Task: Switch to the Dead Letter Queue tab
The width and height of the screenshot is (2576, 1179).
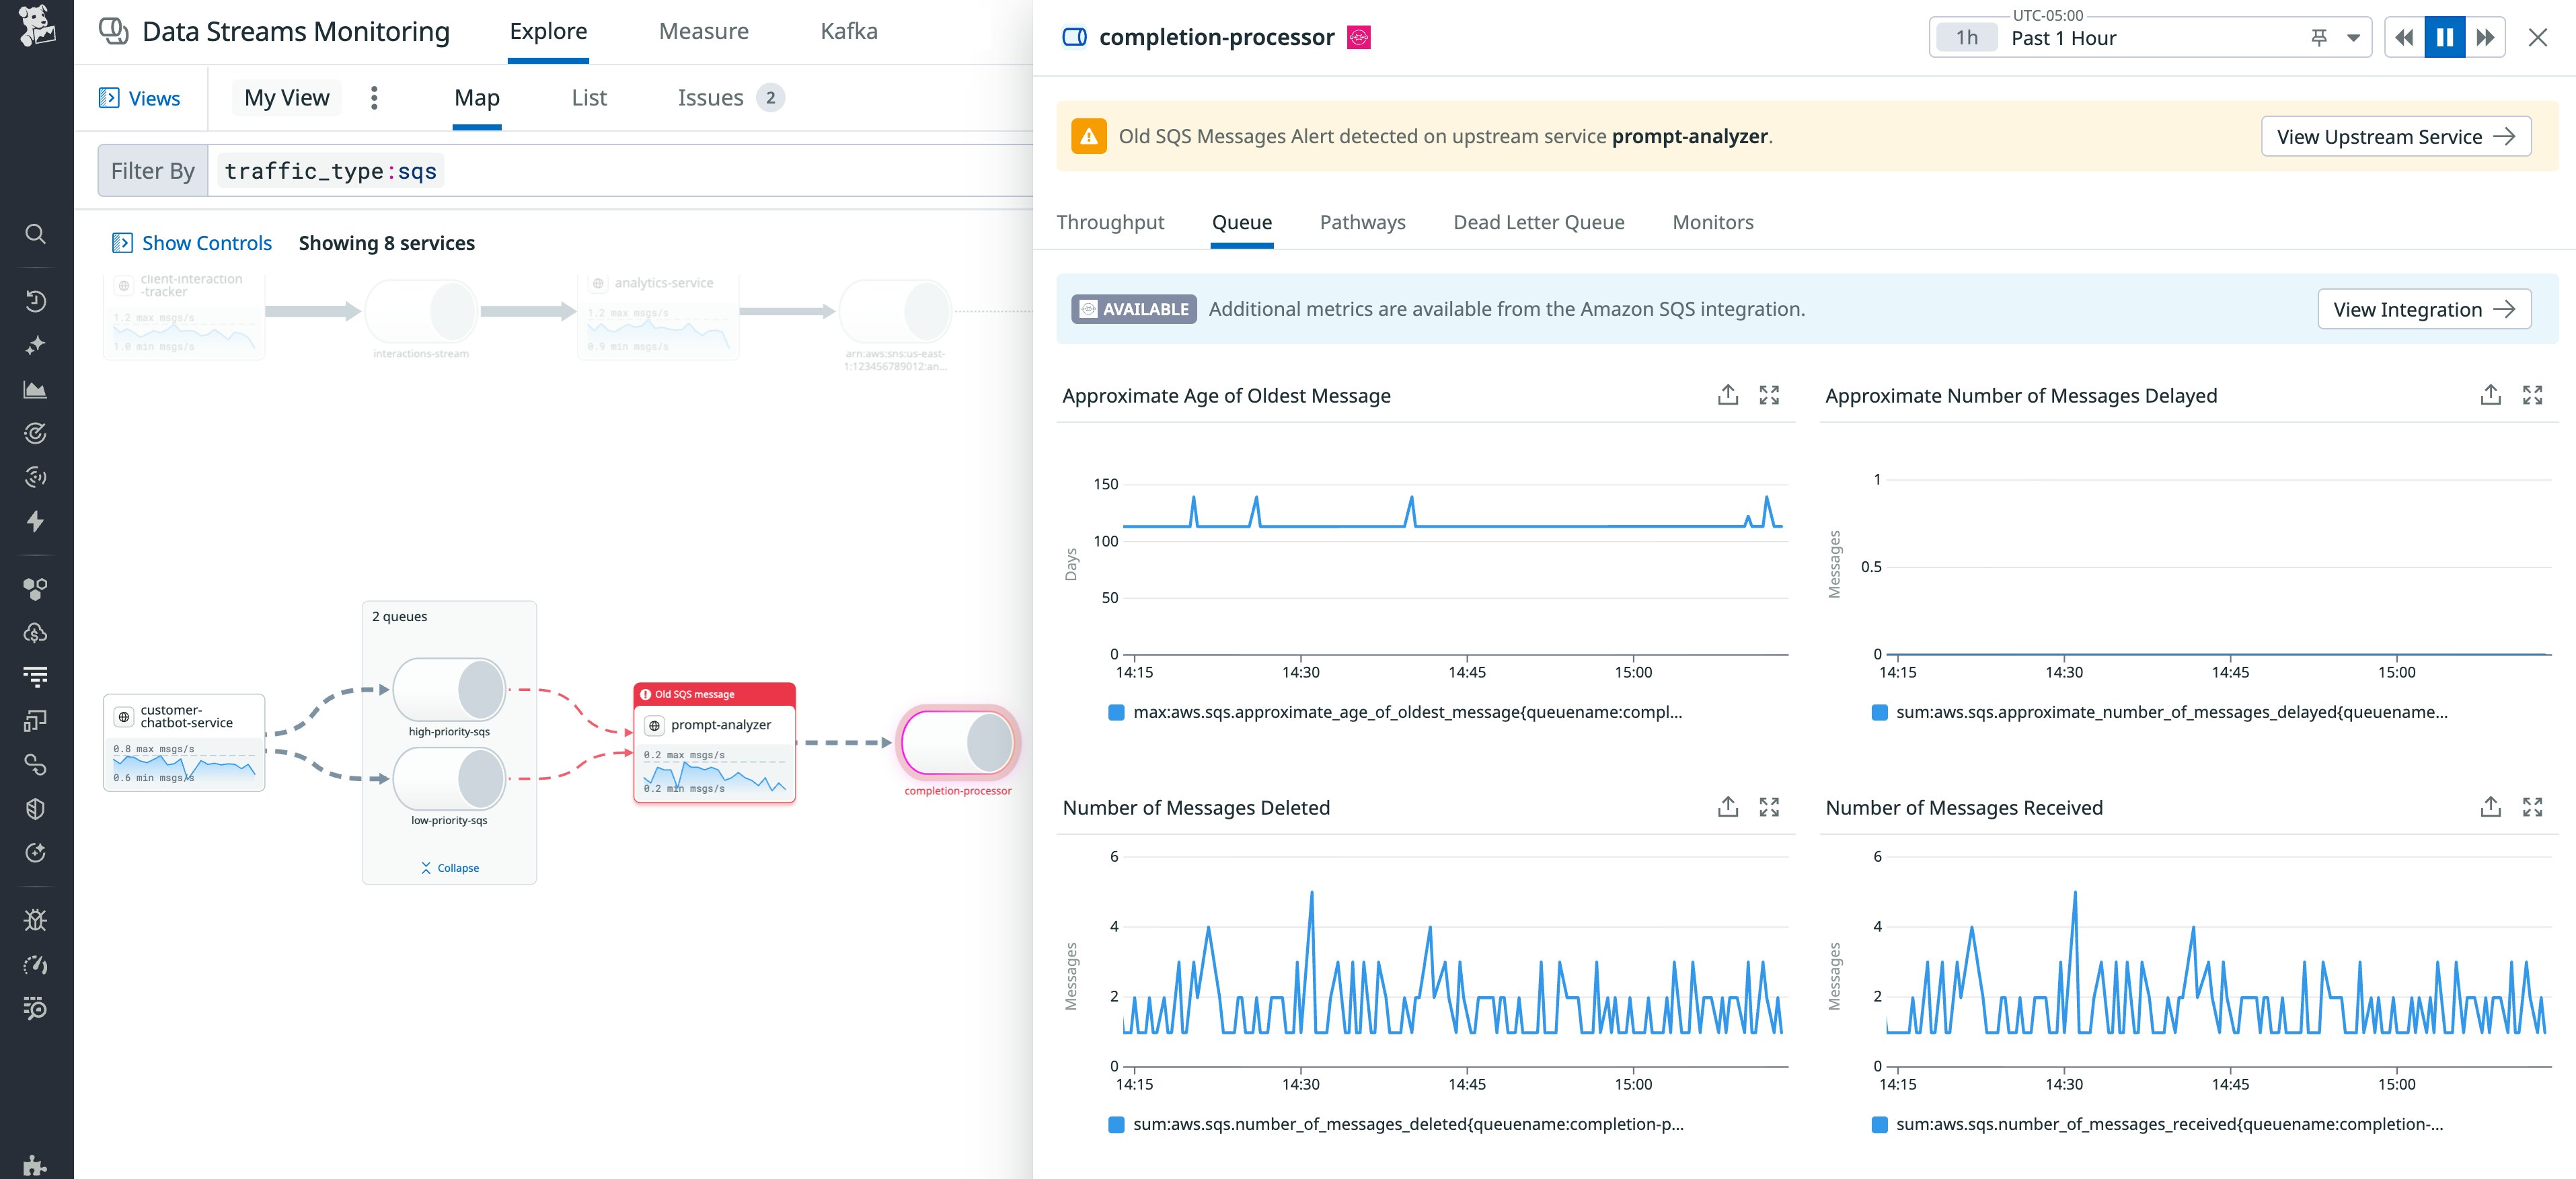Action: (1538, 222)
